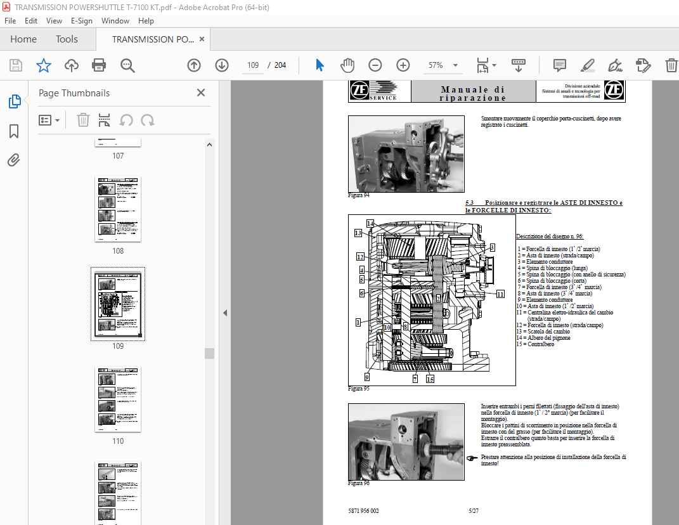Select the highlight text pen tool
679x525 pixels.
pyautogui.click(x=587, y=65)
